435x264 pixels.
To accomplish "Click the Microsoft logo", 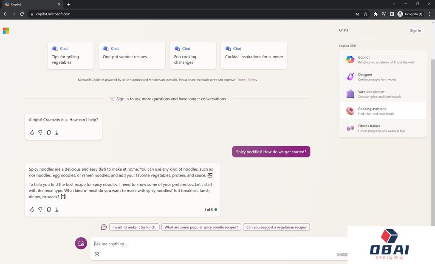I will point(6,31).
